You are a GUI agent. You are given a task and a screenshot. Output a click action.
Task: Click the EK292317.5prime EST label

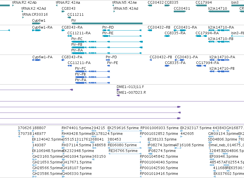click(196, 128)
